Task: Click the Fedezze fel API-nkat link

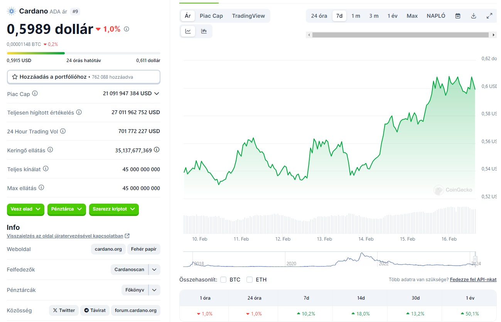Action: (x=473, y=280)
